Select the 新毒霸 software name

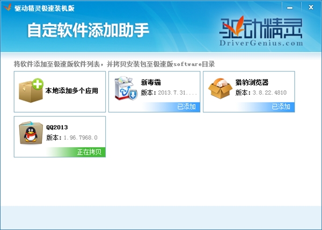click(151, 82)
